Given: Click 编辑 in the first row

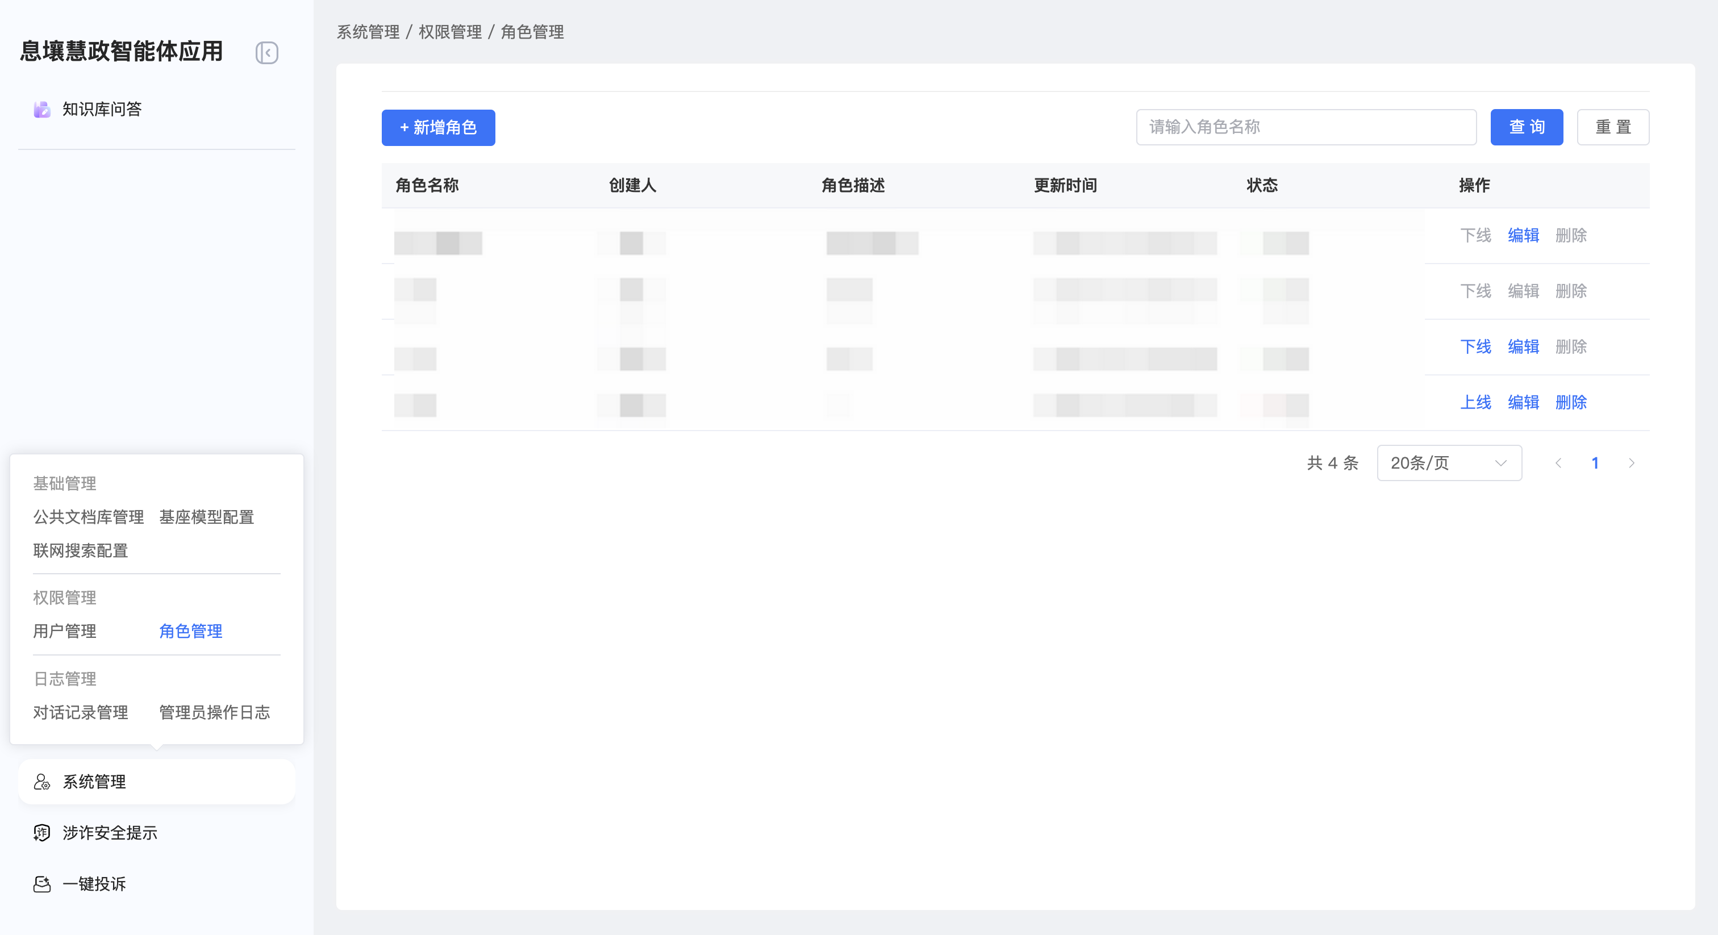Looking at the screenshot, I should [1523, 235].
